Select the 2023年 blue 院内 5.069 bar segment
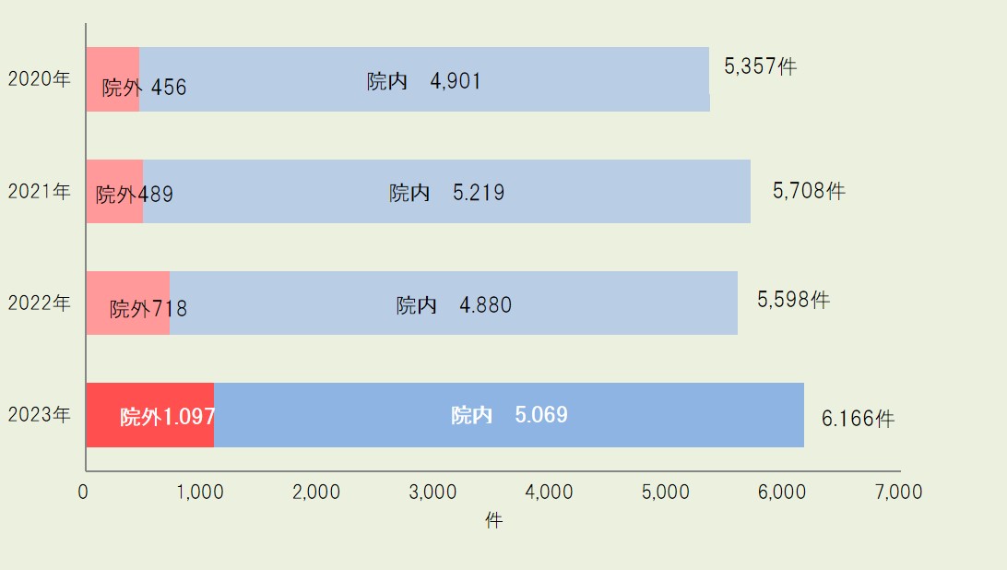Viewport: 1007px width, 570px height. click(x=509, y=415)
